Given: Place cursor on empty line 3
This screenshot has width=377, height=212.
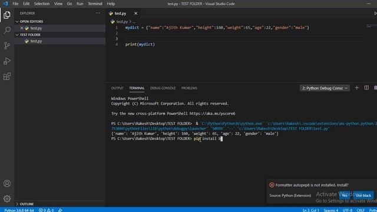Looking at the screenshot, I should point(245,39).
